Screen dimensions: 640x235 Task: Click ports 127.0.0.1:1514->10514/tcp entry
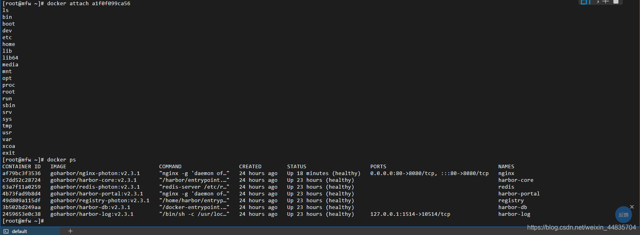point(410,214)
